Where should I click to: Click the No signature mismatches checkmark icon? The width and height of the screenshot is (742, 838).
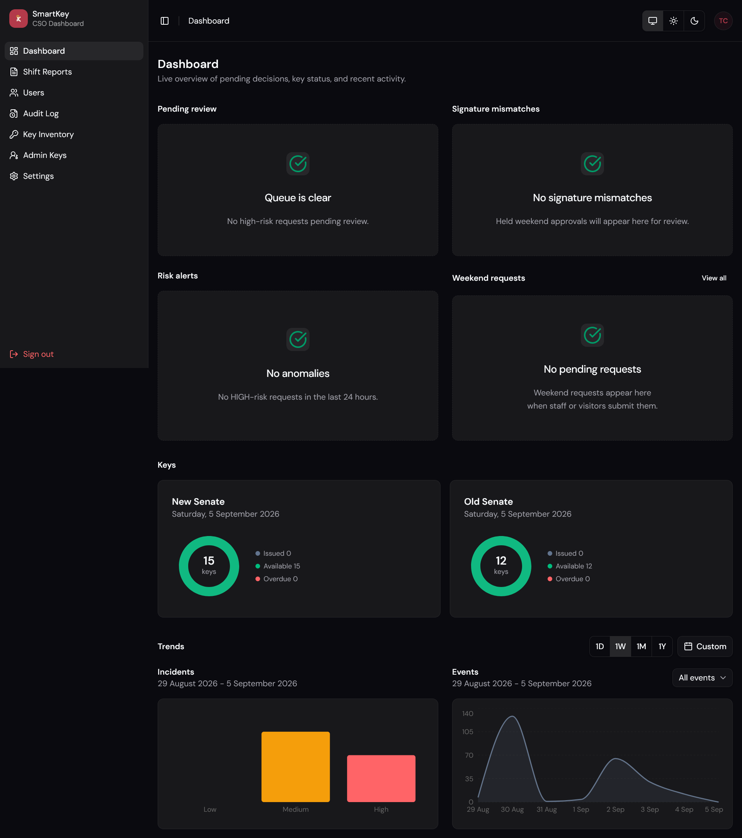(592, 164)
